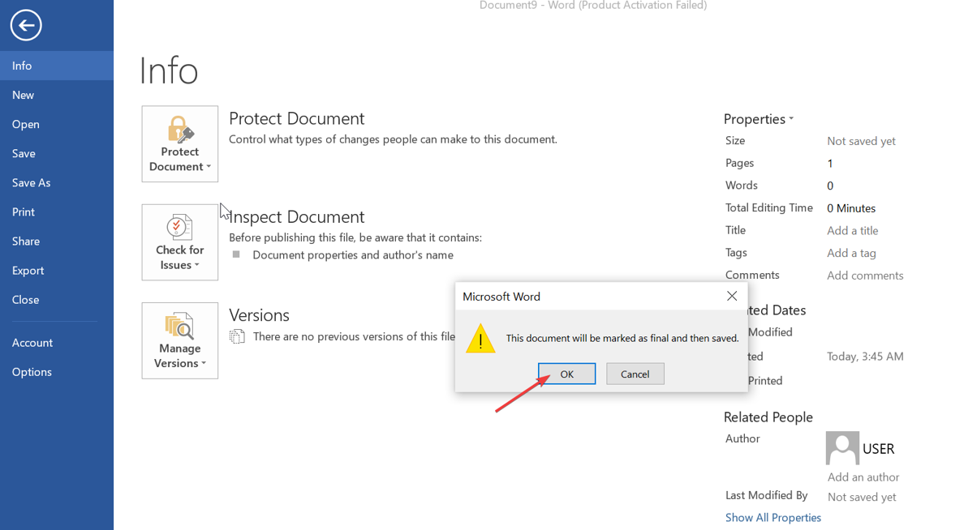Image resolution: width=964 pixels, height=530 pixels.
Task: Click the back arrow to exit Backstage
Action: pos(26,25)
